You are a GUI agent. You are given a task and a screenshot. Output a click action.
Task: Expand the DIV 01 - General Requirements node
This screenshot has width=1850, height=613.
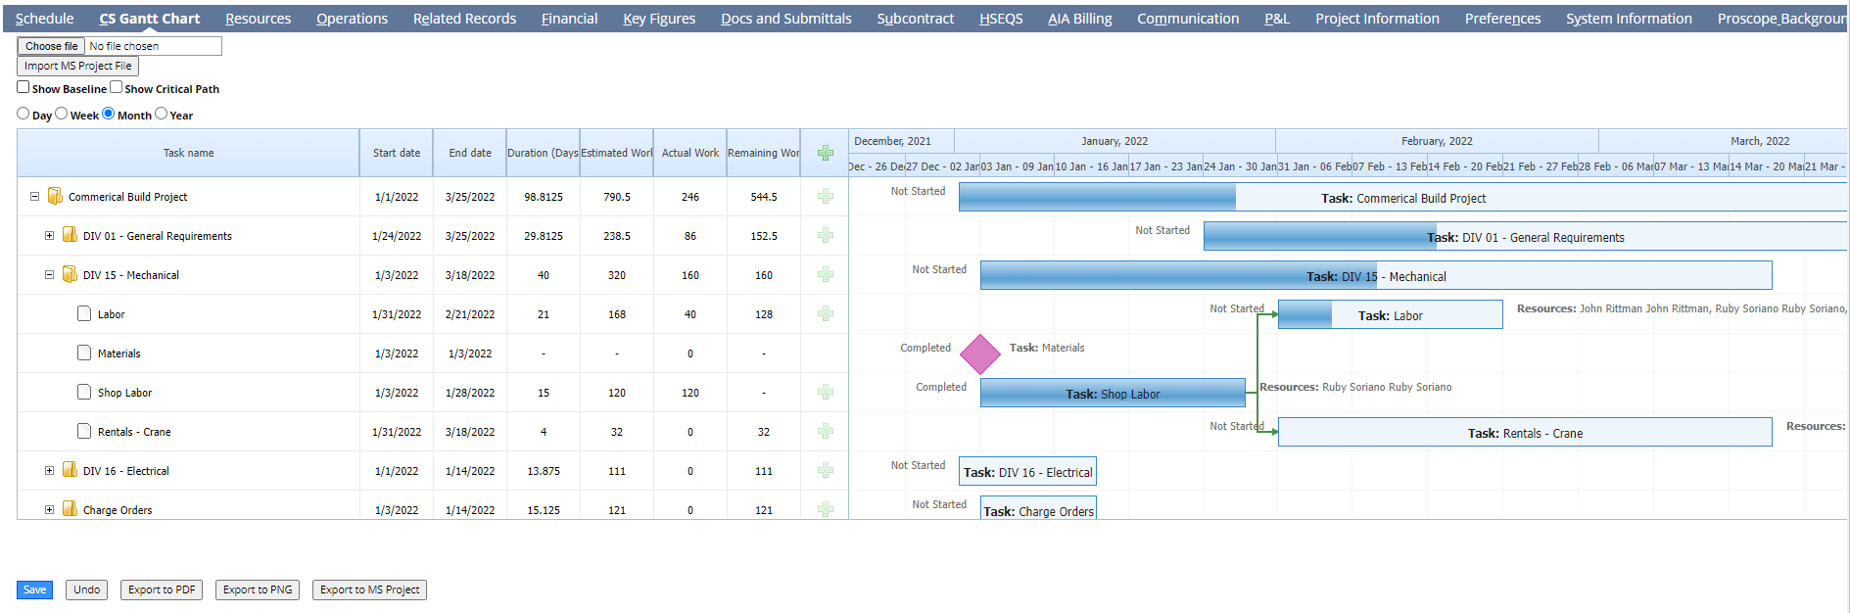[49, 235]
